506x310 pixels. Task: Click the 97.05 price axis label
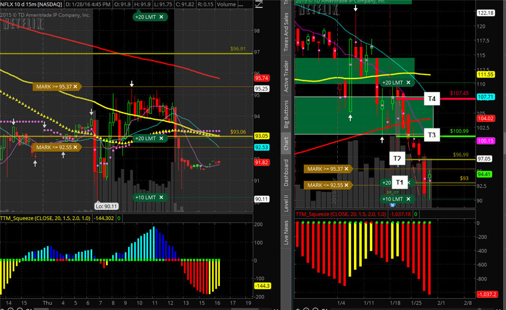[x=485, y=159]
